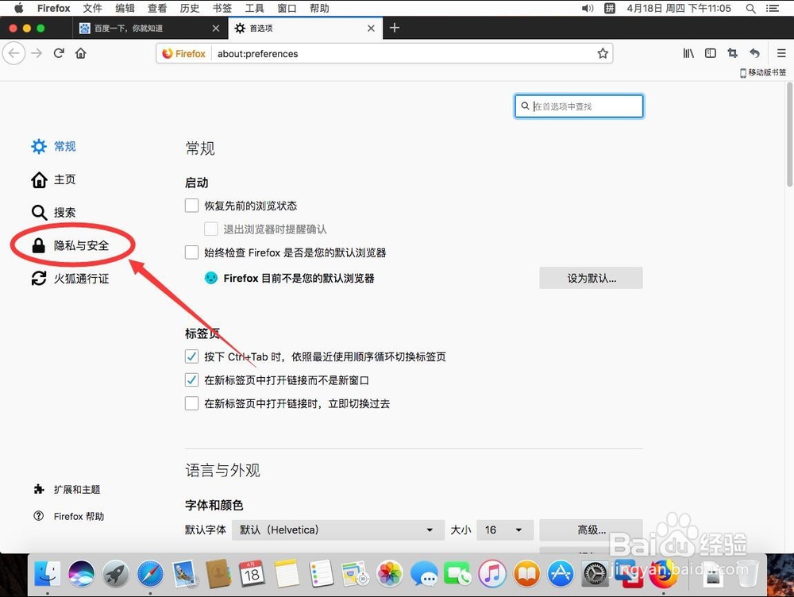Open the 搜索 preferences section
Viewport: 794px width, 597px height.
[x=64, y=212]
